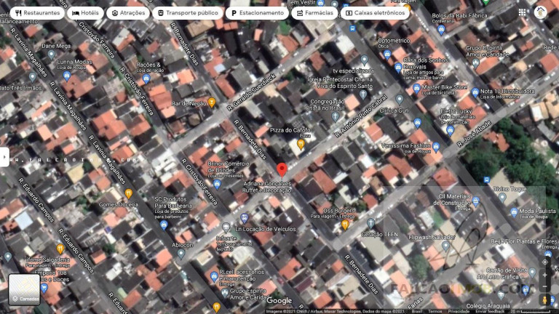Open the account profile avatar
The width and height of the screenshot is (559, 314).
click(x=541, y=12)
